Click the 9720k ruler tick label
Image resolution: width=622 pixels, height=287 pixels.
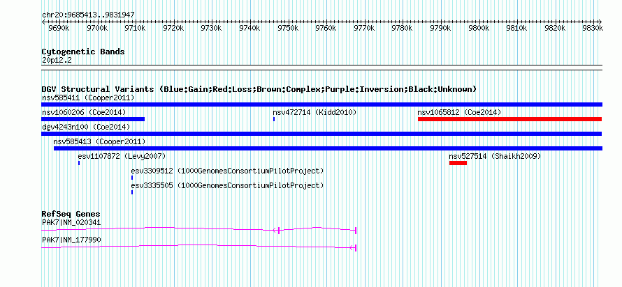tap(174, 28)
